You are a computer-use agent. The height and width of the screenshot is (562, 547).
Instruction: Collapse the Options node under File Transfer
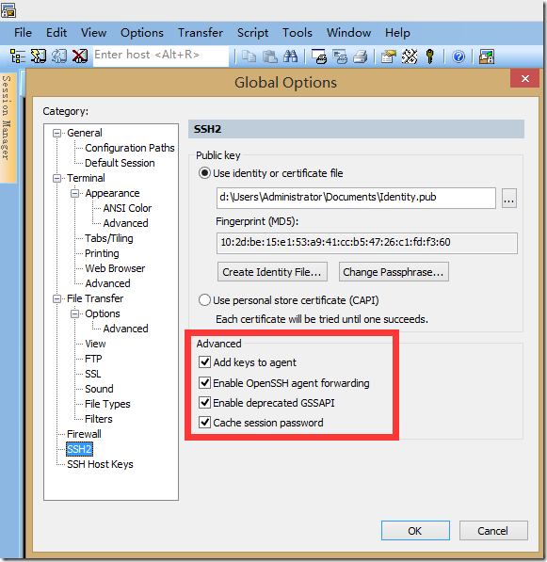pyautogui.click(x=74, y=313)
